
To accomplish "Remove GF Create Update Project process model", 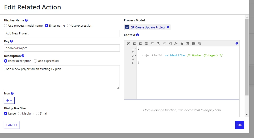I will pyautogui.click(x=168, y=27).
